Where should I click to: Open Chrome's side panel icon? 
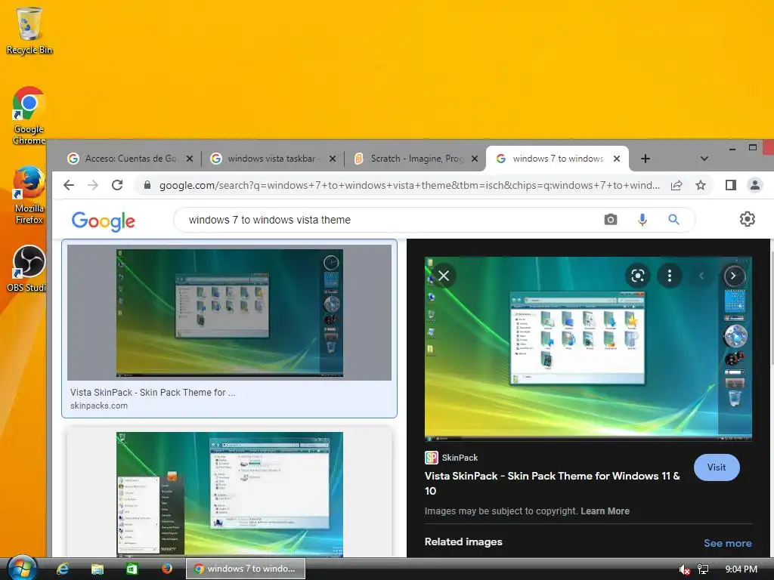point(731,185)
